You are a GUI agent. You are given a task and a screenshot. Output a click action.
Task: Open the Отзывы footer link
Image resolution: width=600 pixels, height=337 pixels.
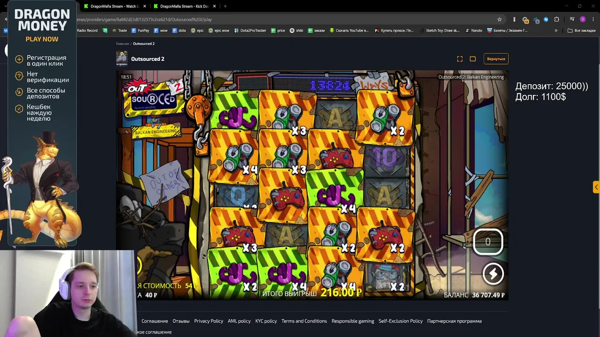click(181, 321)
